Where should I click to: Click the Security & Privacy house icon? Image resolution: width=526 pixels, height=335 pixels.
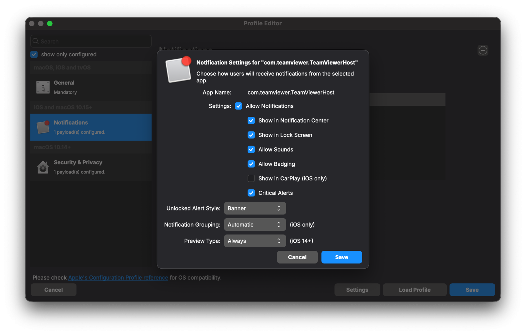coord(43,167)
